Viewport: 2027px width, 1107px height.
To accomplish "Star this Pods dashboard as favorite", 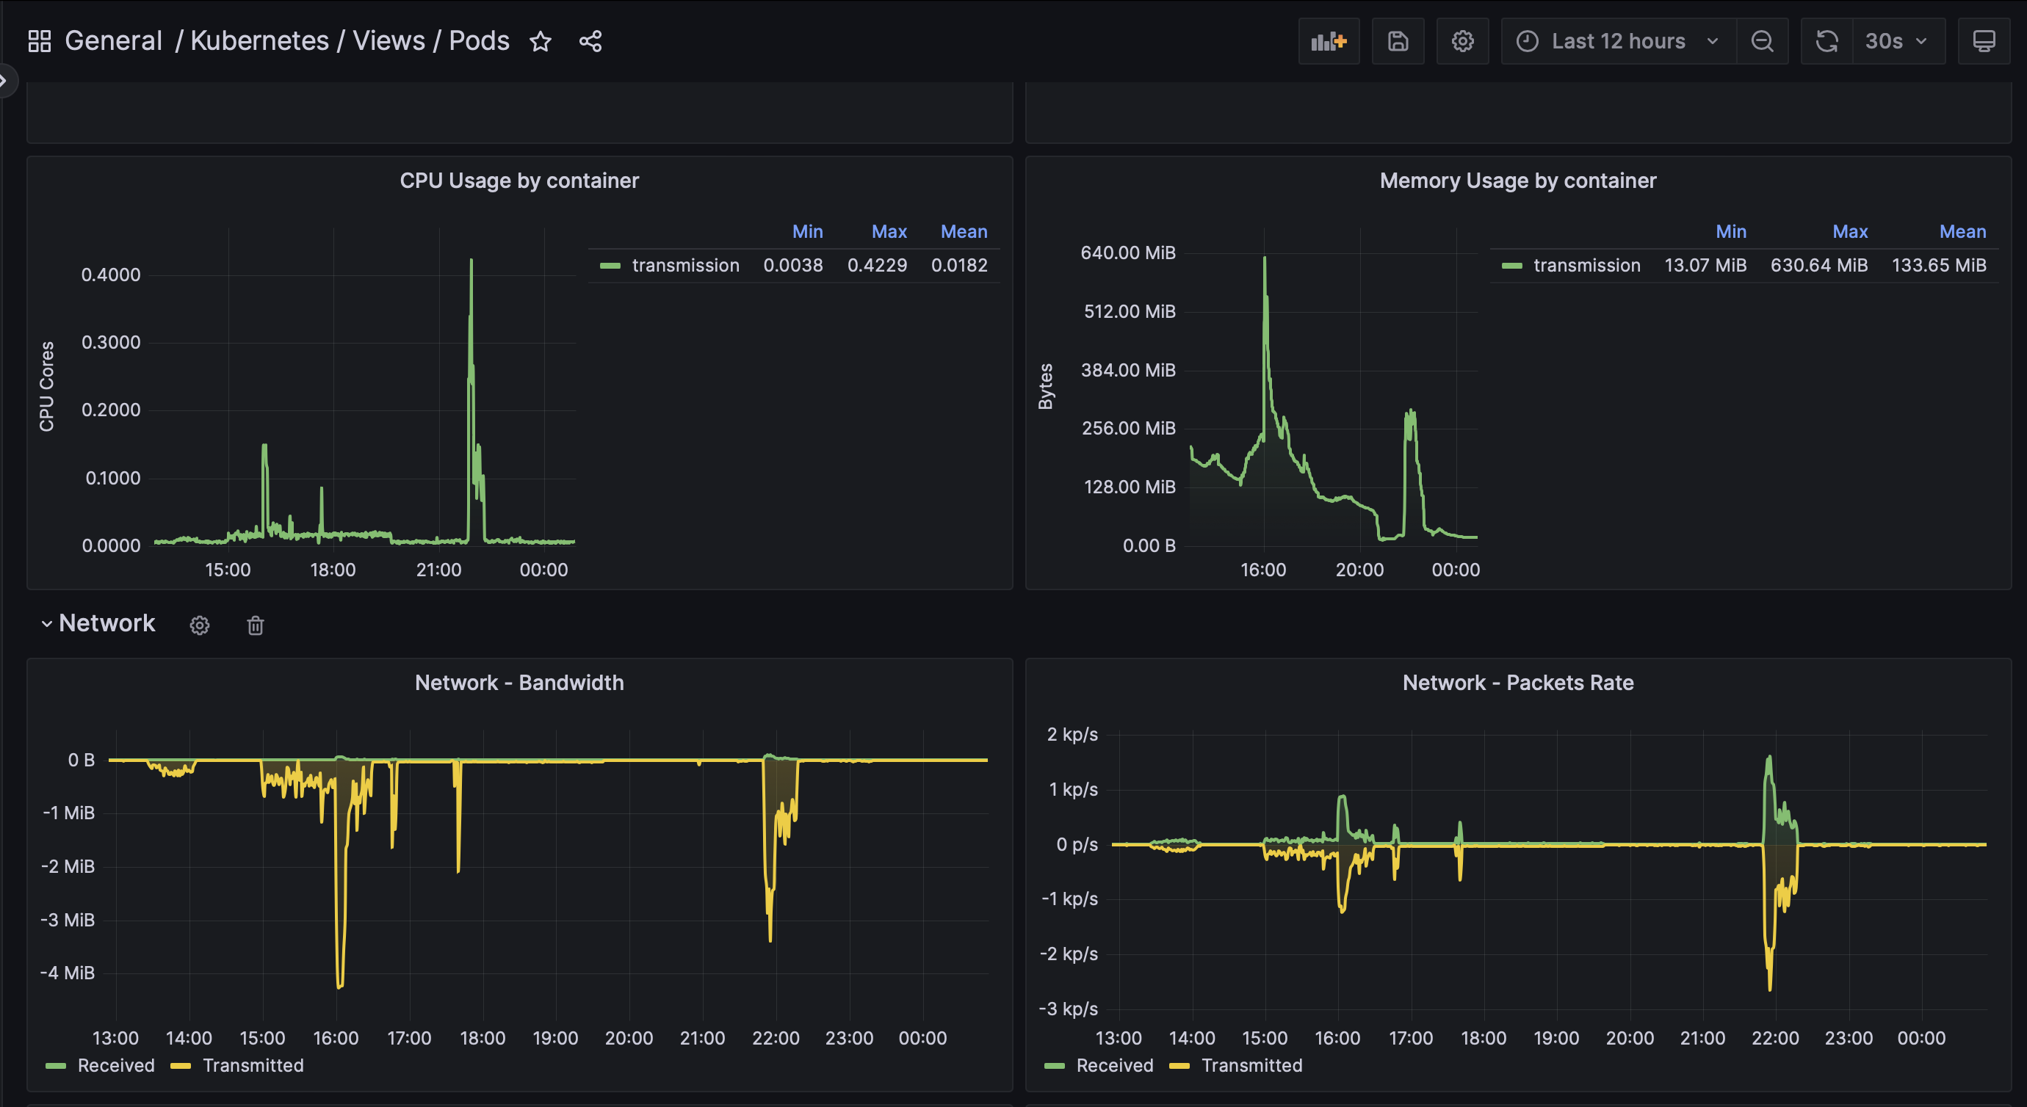I will [541, 41].
